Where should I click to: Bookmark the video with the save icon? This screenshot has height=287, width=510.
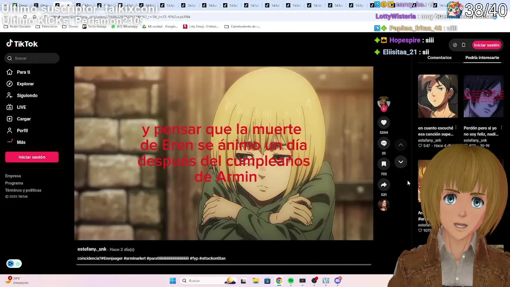pos(384,164)
